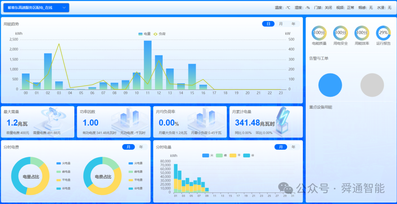The width and height of the screenshot is (397, 204).
Task: Switch 分时电量 panel to 年 view
Action: pos(293,147)
